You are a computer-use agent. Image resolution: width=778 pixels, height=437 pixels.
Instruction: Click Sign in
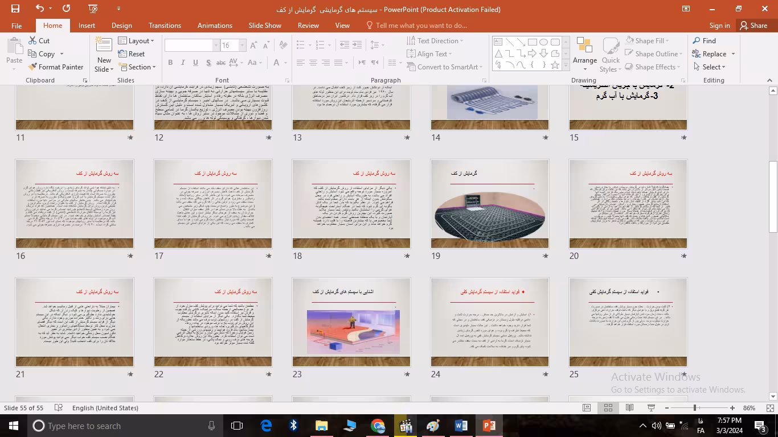[x=719, y=26]
